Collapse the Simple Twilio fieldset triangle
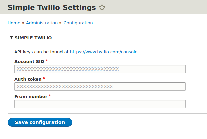This screenshot has width=207, height=139. coord(12,38)
